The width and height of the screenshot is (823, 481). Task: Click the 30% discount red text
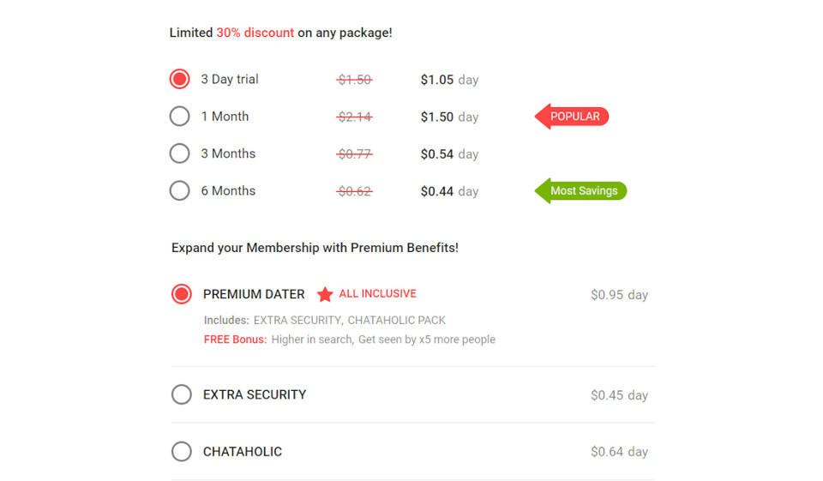pyautogui.click(x=255, y=33)
